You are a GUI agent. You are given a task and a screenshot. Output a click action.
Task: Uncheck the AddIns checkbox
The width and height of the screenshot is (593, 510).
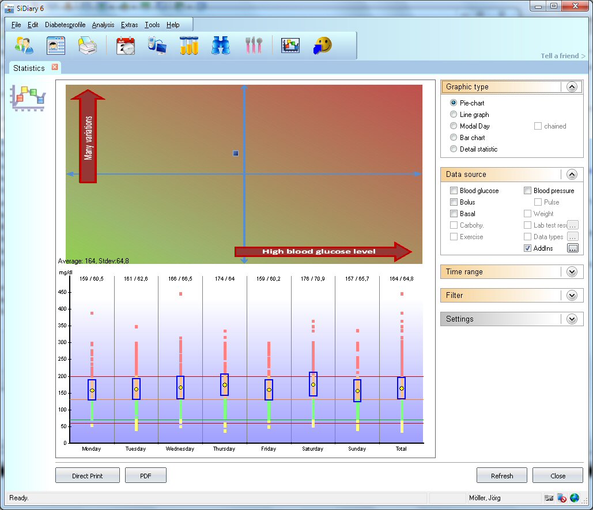(x=528, y=248)
